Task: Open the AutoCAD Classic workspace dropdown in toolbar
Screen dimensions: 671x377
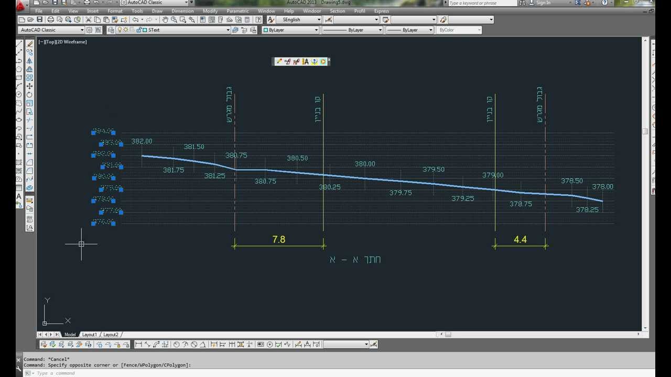Action: [x=51, y=30]
